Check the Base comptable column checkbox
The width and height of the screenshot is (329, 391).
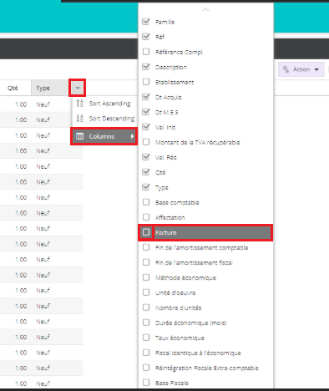coord(146,202)
